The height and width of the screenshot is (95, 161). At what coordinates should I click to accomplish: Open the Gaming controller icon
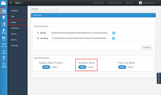tap(4, 38)
